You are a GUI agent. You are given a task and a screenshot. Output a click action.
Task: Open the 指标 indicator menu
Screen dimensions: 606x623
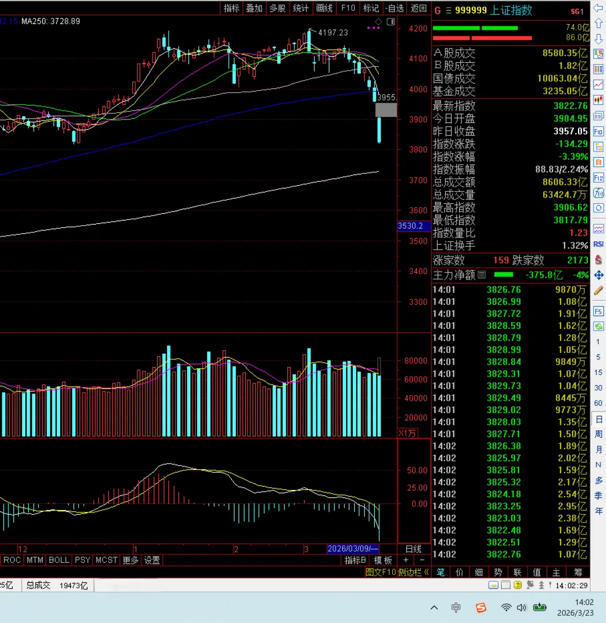[232, 8]
